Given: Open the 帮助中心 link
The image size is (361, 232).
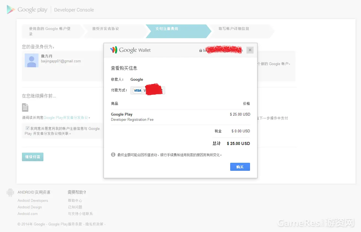Looking at the screenshot, I should (75, 201).
